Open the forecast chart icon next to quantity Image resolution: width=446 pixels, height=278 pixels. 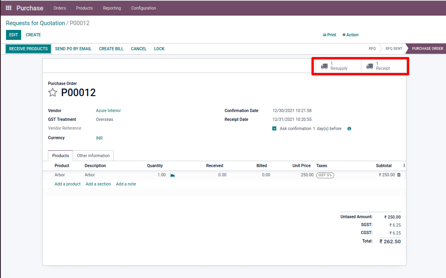(172, 175)
